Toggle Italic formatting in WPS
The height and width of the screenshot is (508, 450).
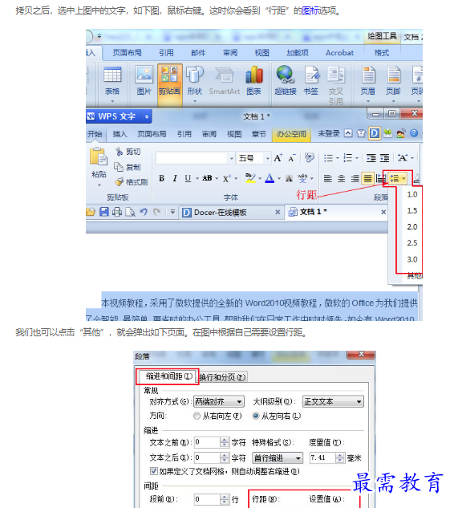175,178
